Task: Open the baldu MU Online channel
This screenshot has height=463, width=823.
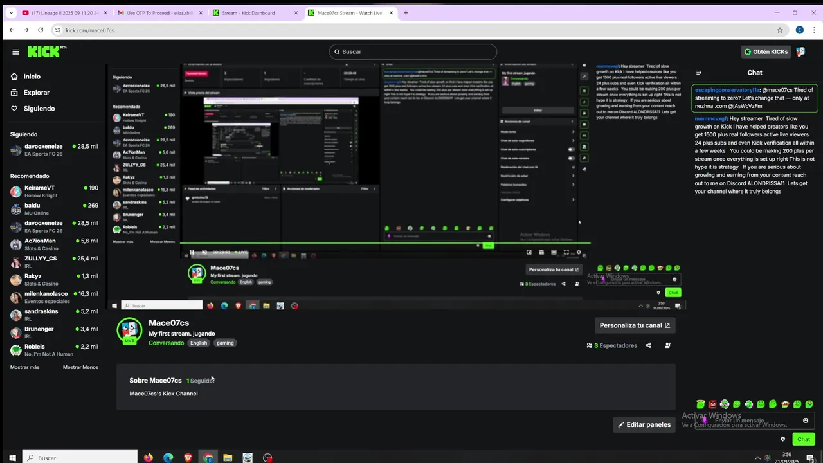Action: point(54,209)
